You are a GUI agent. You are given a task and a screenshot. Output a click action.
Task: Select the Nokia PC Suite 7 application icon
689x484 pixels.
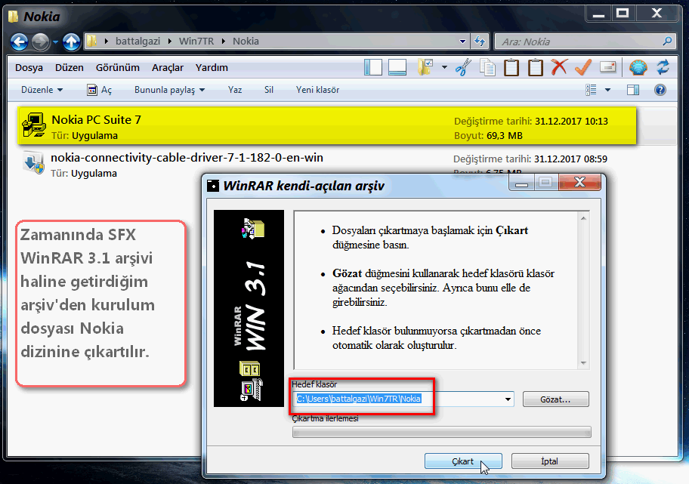[34, 125]
